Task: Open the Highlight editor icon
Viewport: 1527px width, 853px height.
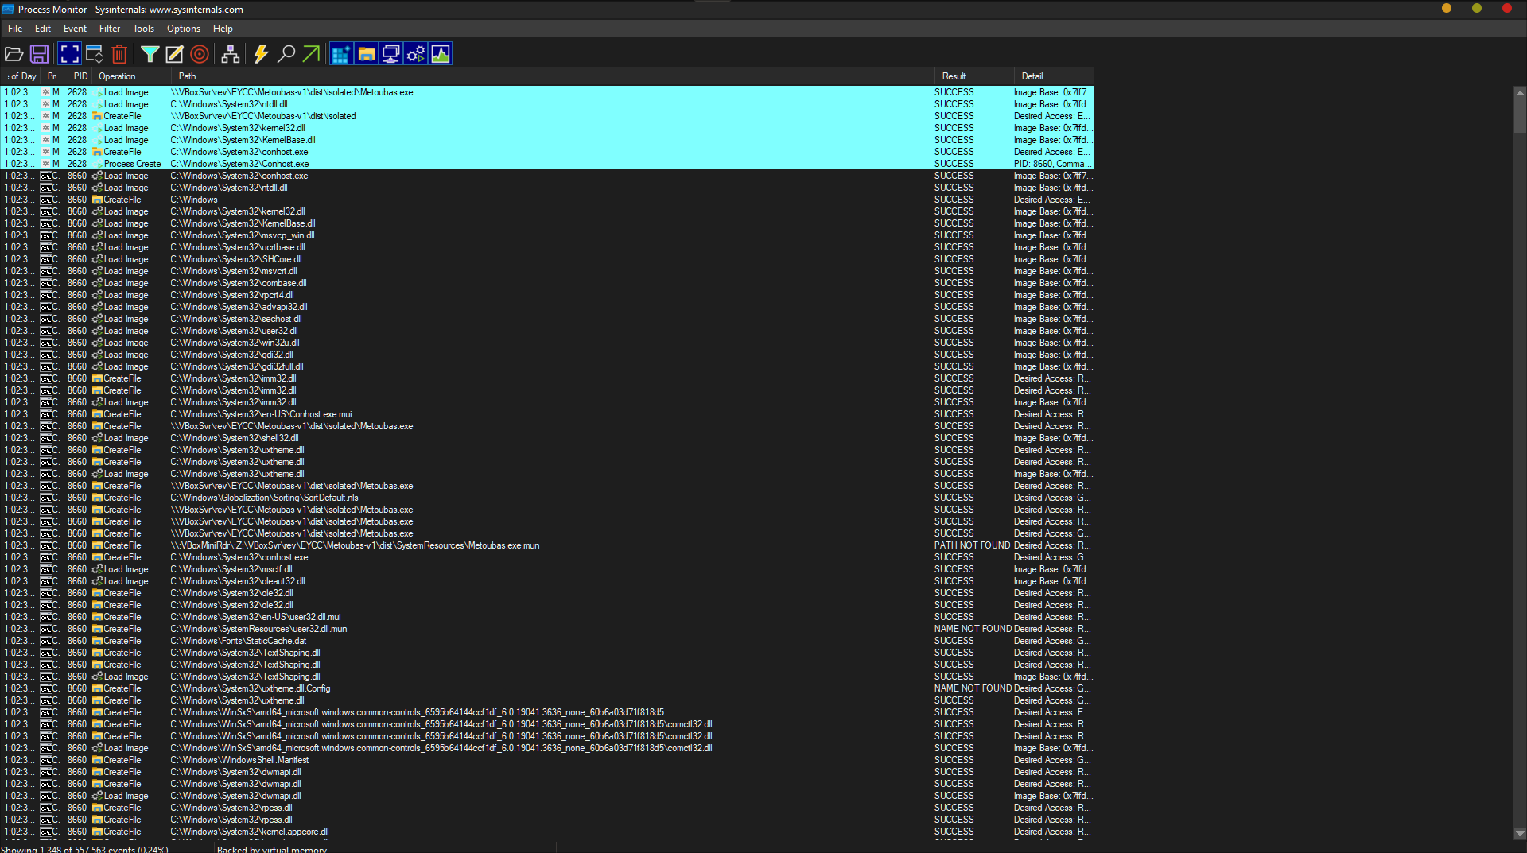Action: point(174,54)
